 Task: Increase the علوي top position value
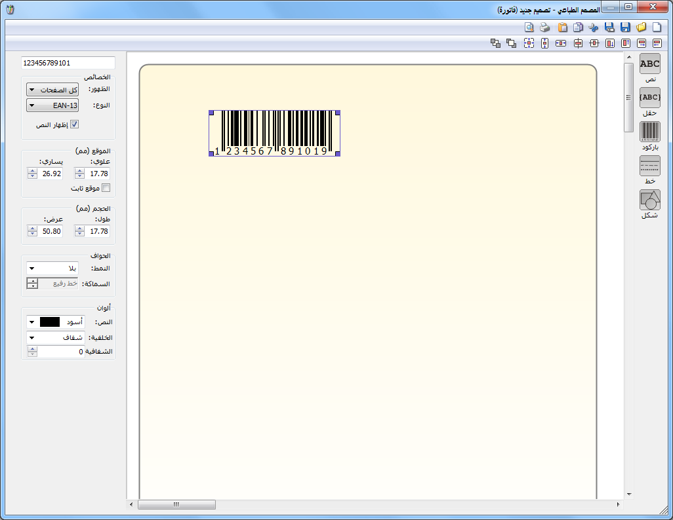80,171
